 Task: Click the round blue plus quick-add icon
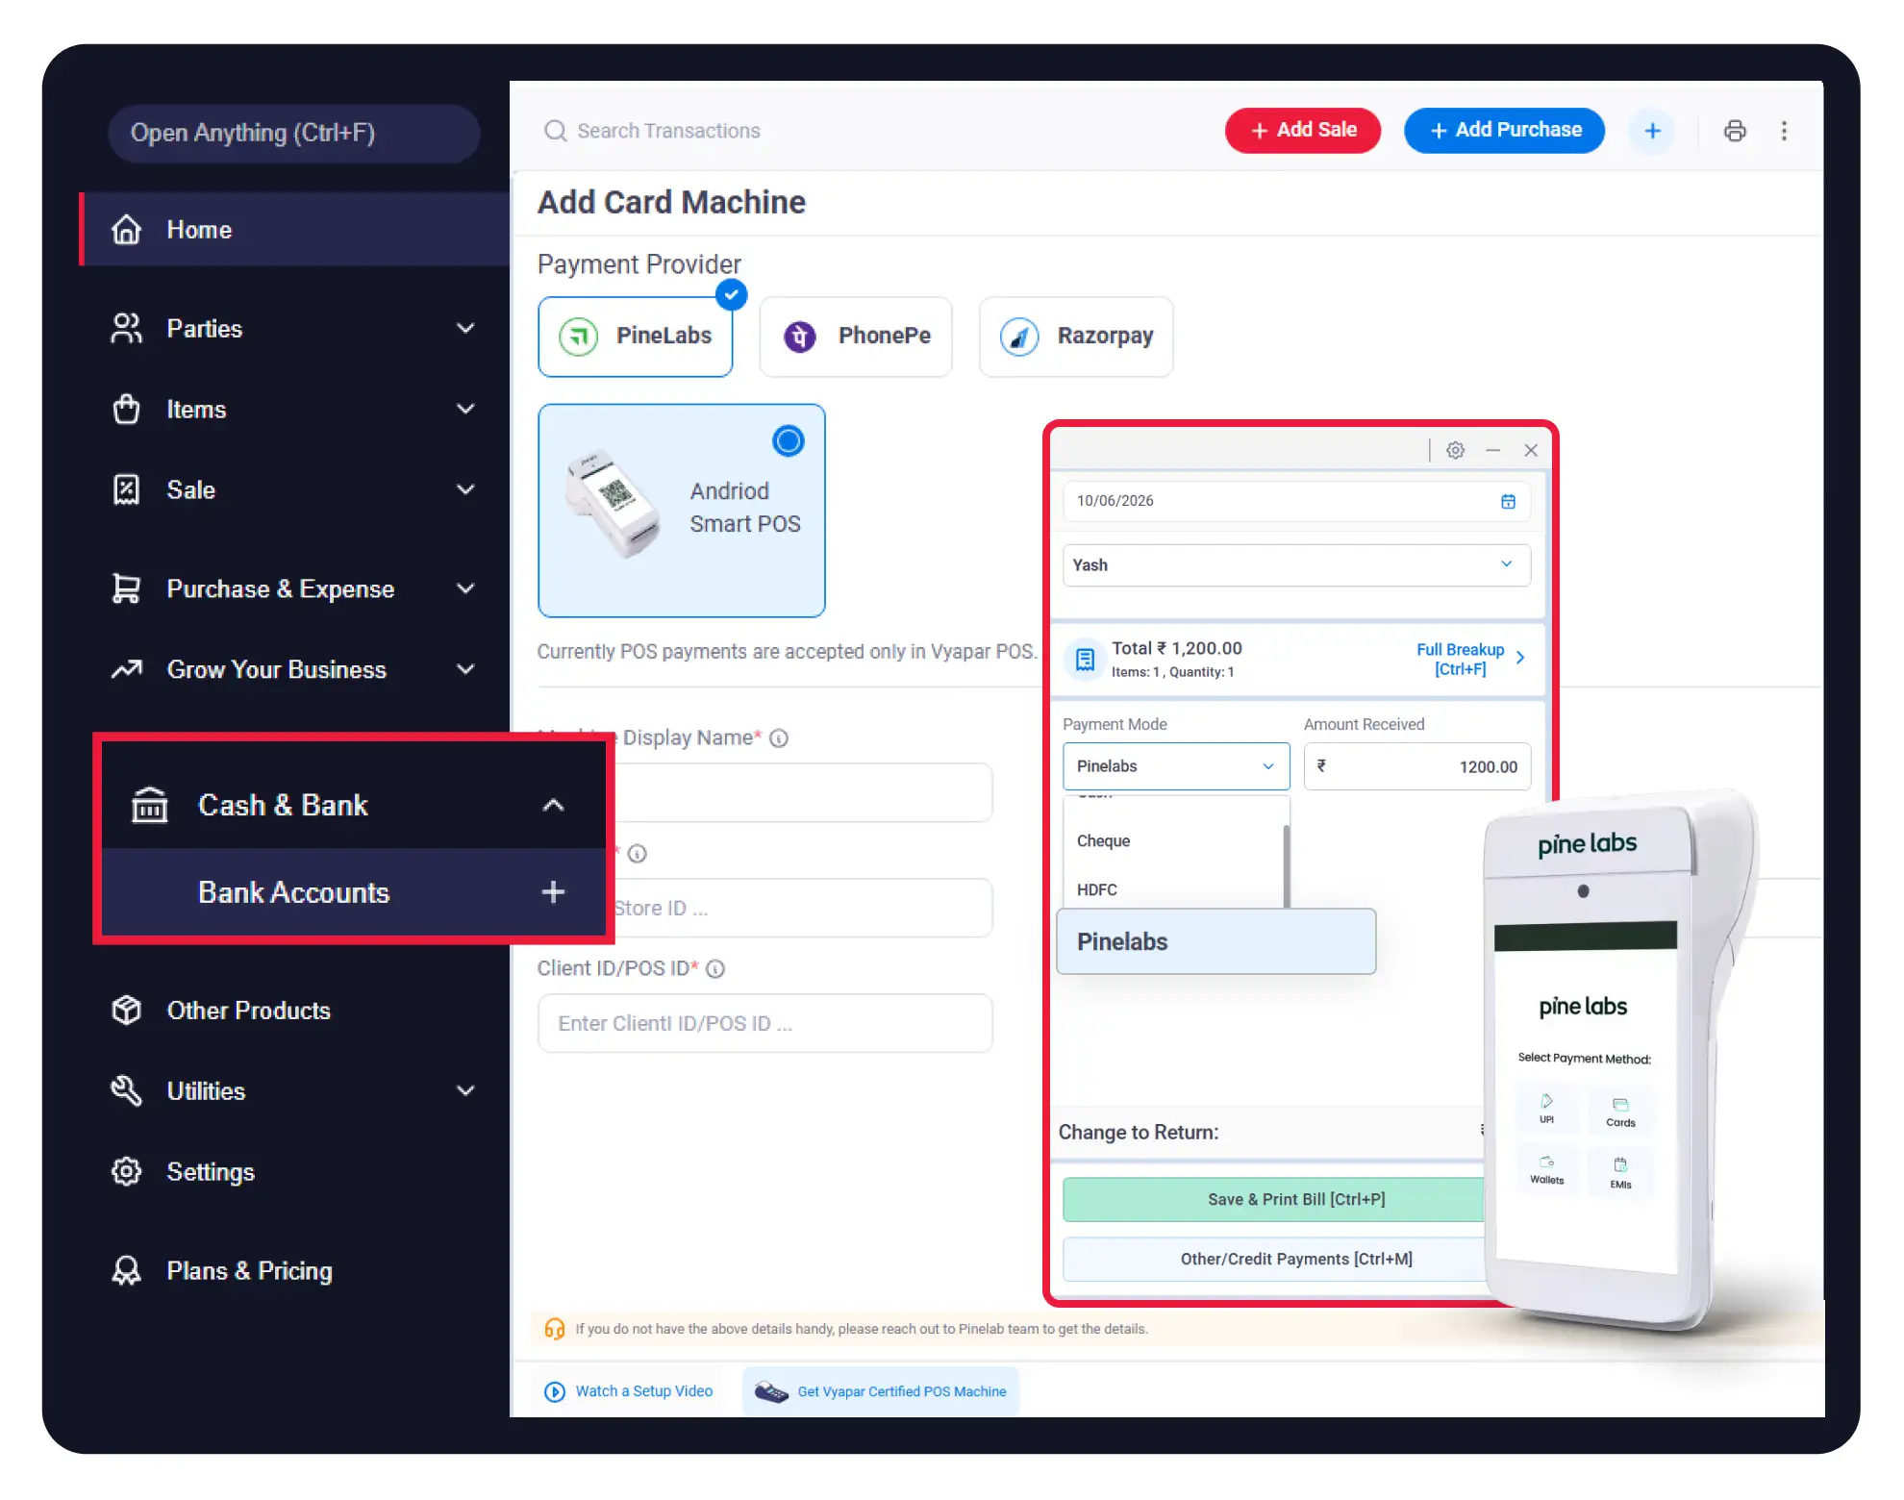point(1652,131)
